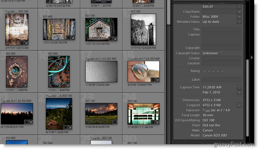259x149 pixels.
Task: Click the arrow button beside the Cropped dimensions
Action: (x=239, y=105)
